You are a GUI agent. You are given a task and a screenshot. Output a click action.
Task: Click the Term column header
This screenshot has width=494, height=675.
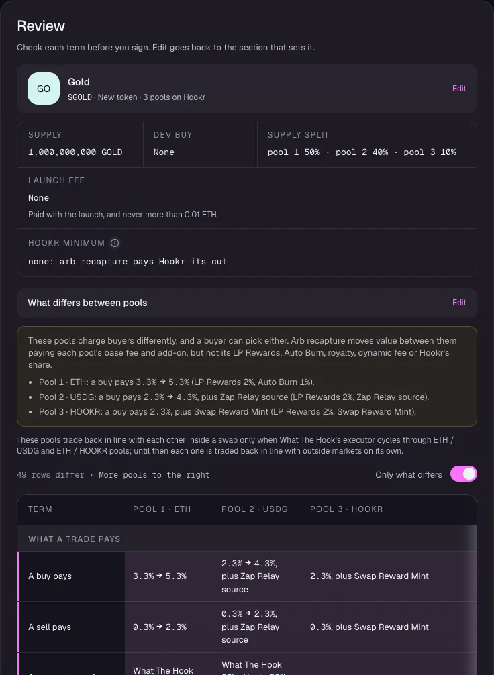point(40,509)
